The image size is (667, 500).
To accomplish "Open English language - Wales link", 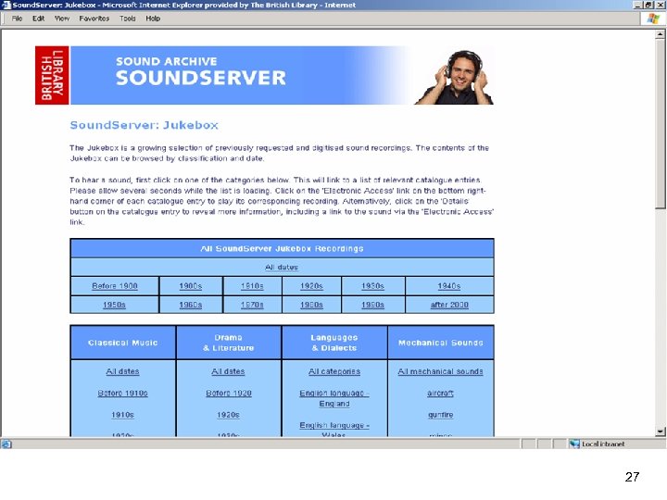I will coord(334,430).
